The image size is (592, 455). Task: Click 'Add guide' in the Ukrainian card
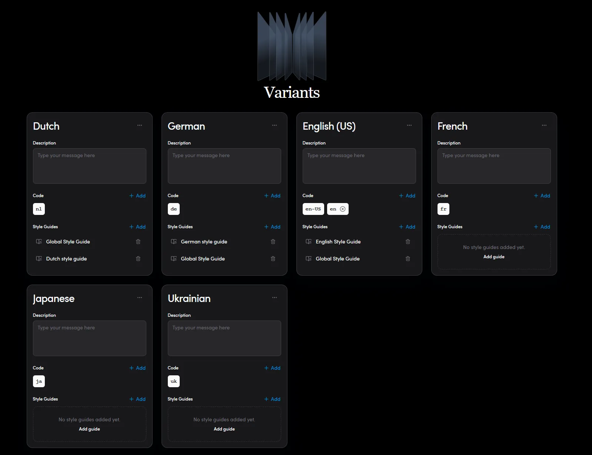(224, 429)
